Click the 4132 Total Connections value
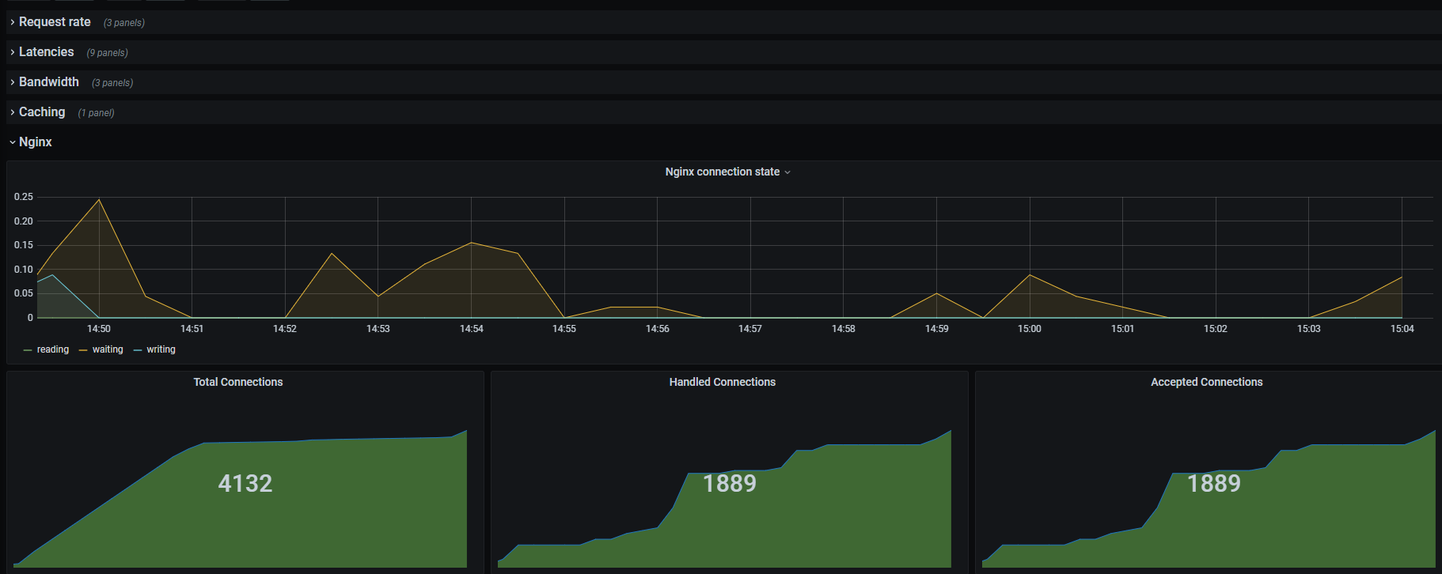 (245, 483)
